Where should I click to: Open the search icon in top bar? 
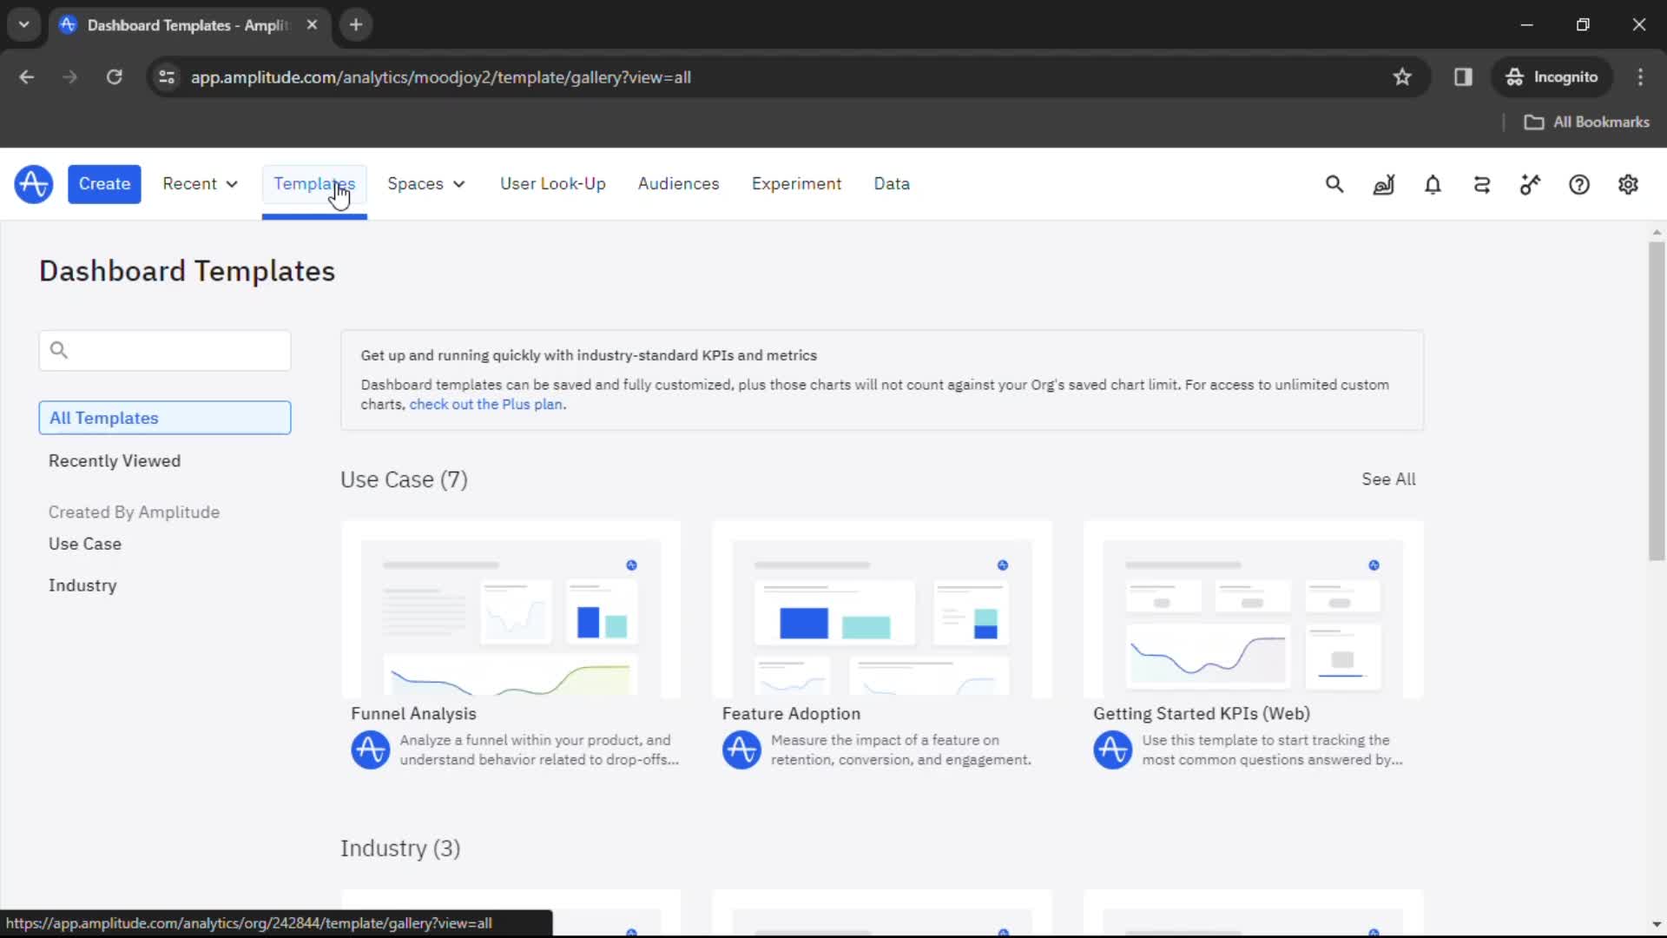[x=1335, y=184]
